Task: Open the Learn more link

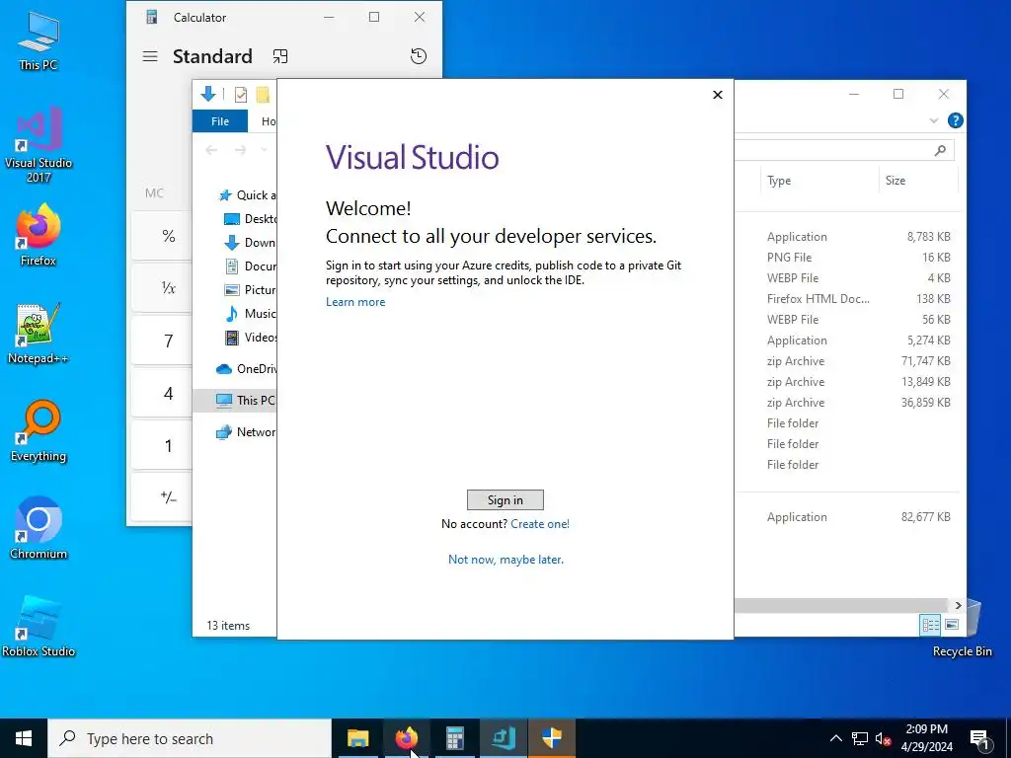Action: 355,302
